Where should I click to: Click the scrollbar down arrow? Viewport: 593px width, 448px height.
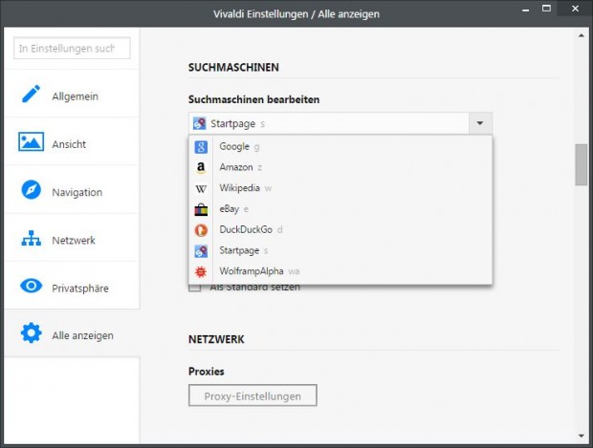pos(581,437)
